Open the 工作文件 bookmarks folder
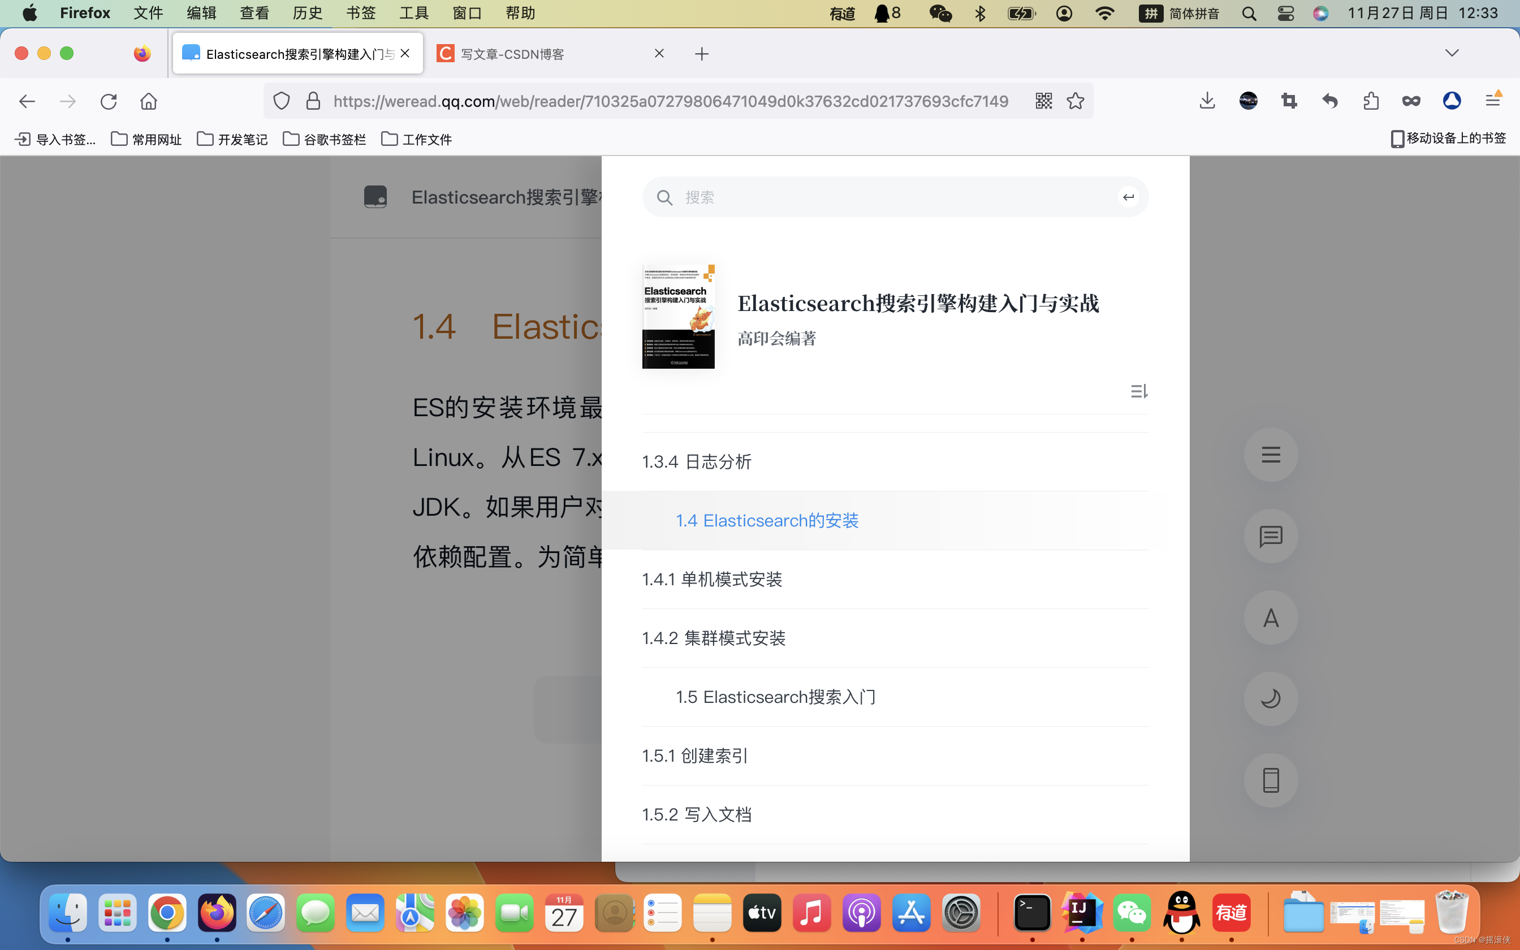 click(x=416, y=139)
